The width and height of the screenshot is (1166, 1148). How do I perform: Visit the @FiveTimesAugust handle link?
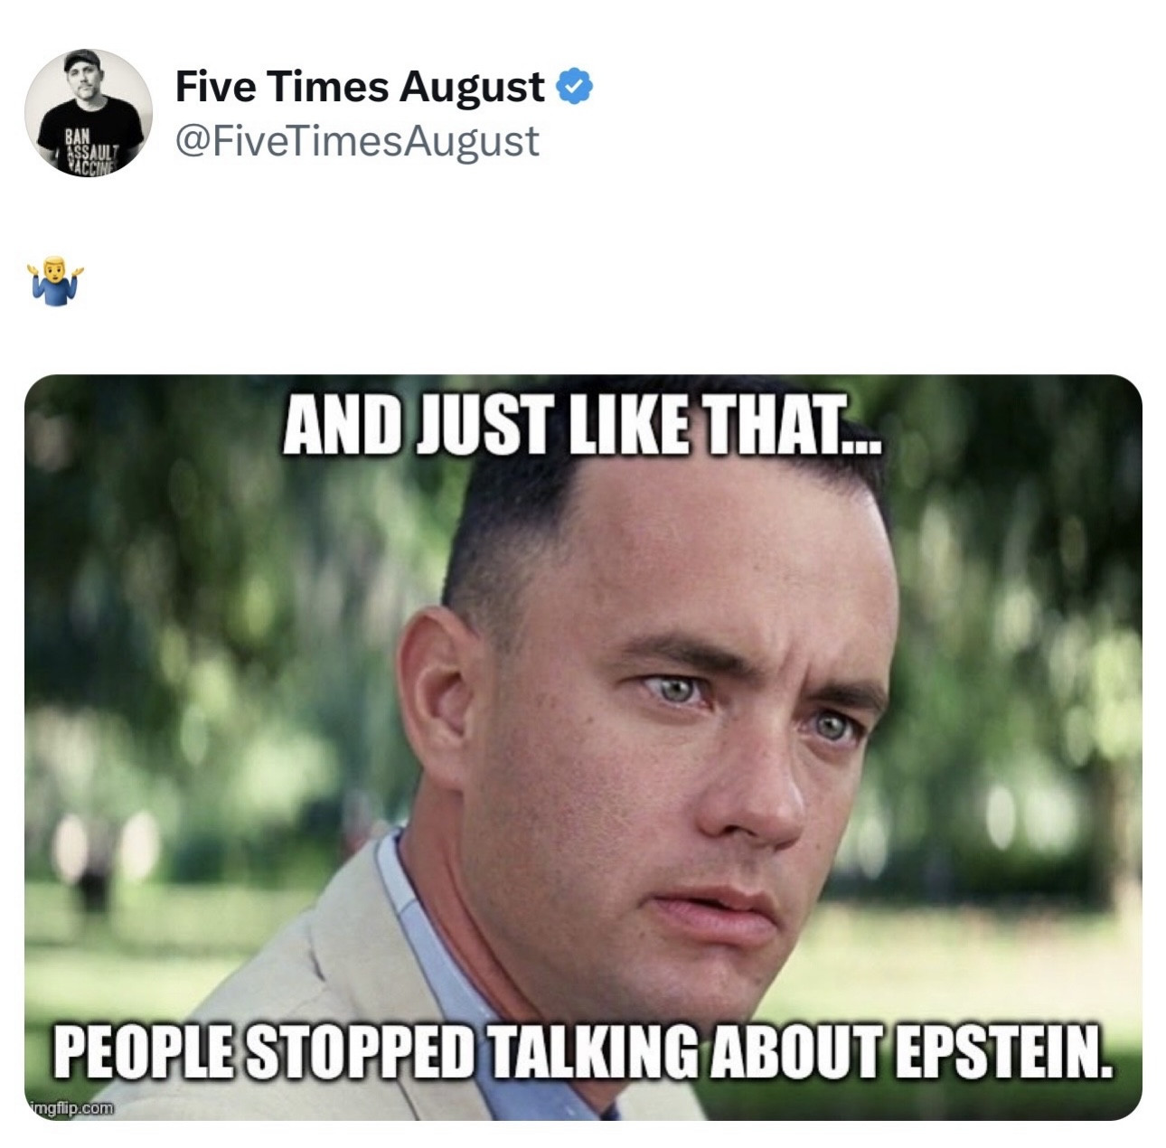click(x=356, y=141)
